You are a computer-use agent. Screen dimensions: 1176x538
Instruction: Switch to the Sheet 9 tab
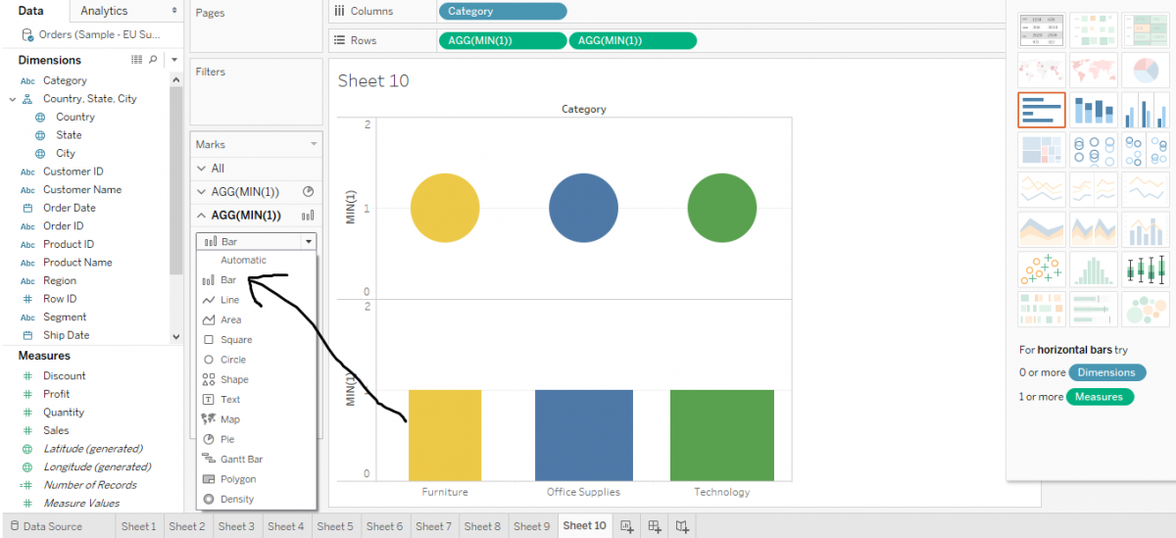[x=532, y=526]
